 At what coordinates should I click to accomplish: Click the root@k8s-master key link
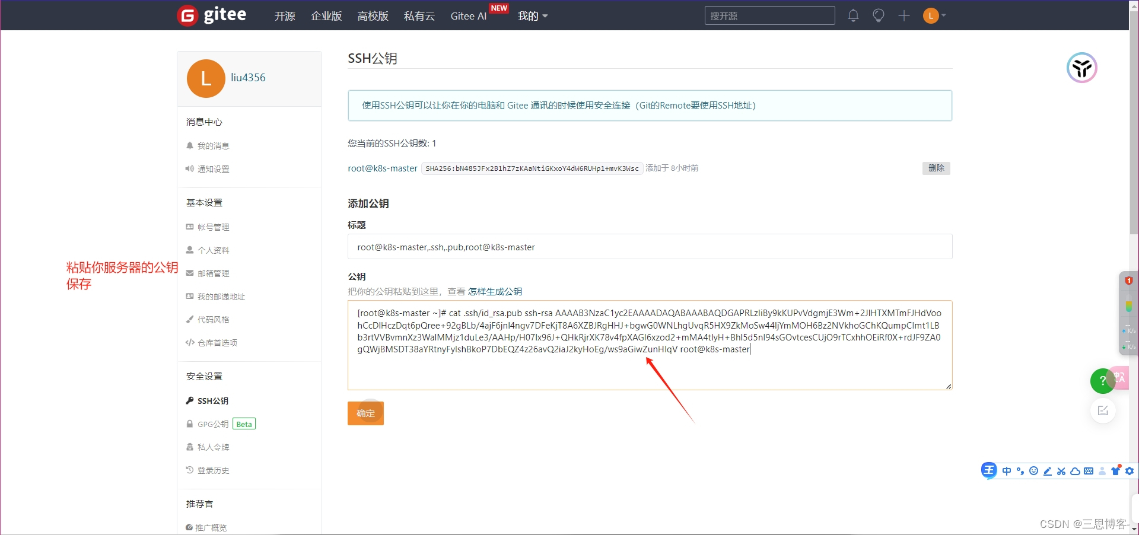pos(383,168)
